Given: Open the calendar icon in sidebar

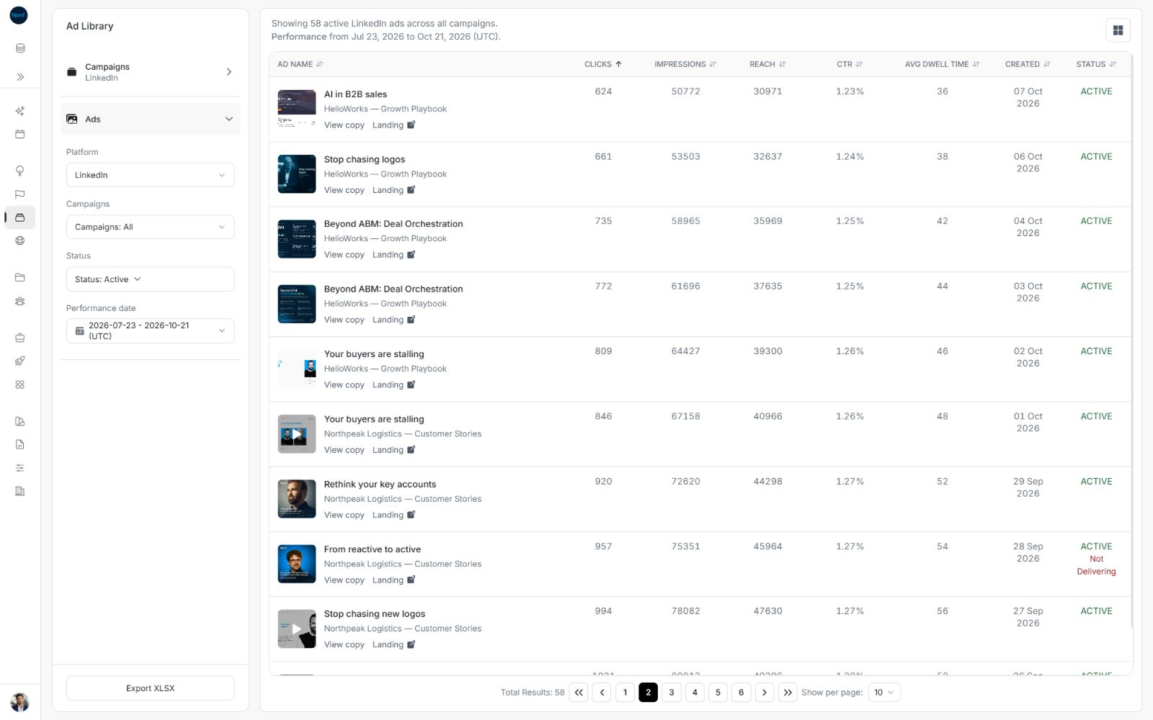Looking at the screenshot, I should click(20, 135).
